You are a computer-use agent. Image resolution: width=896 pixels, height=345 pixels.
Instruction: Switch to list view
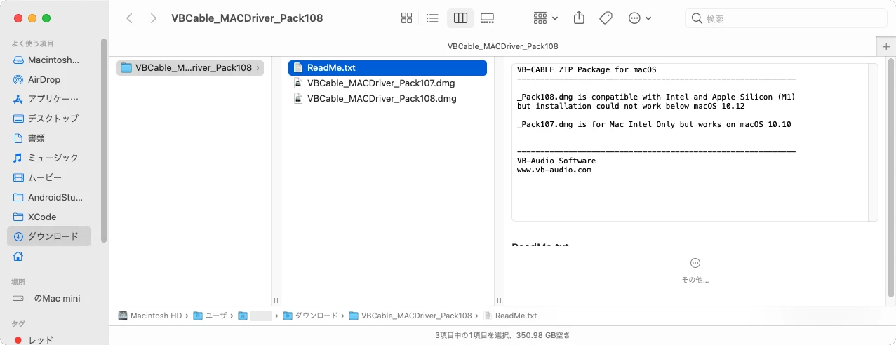coord(432,18)
